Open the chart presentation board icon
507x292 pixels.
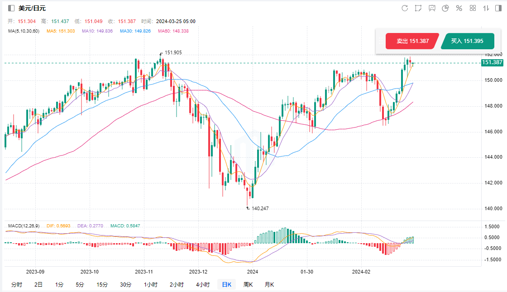tap(432, 8)
